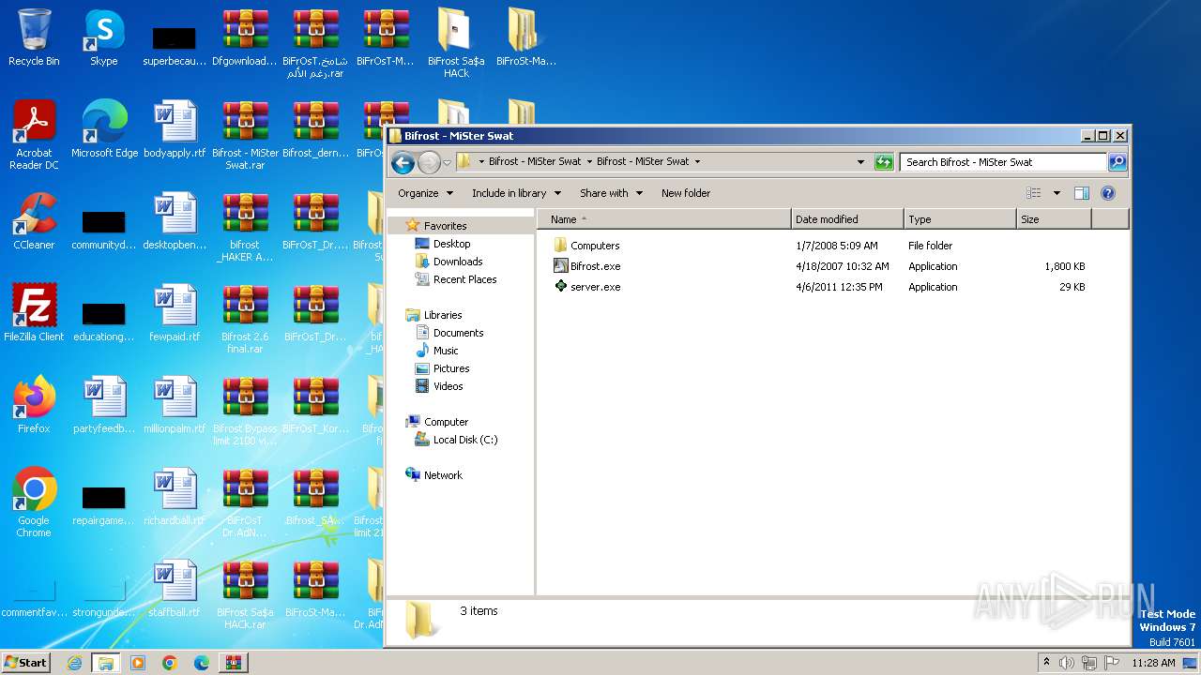Select Bifrost - MiSter Swat.rar archive on desktop
The height and width of the screenshot is (675, 1201).
(x=245, y=135)
